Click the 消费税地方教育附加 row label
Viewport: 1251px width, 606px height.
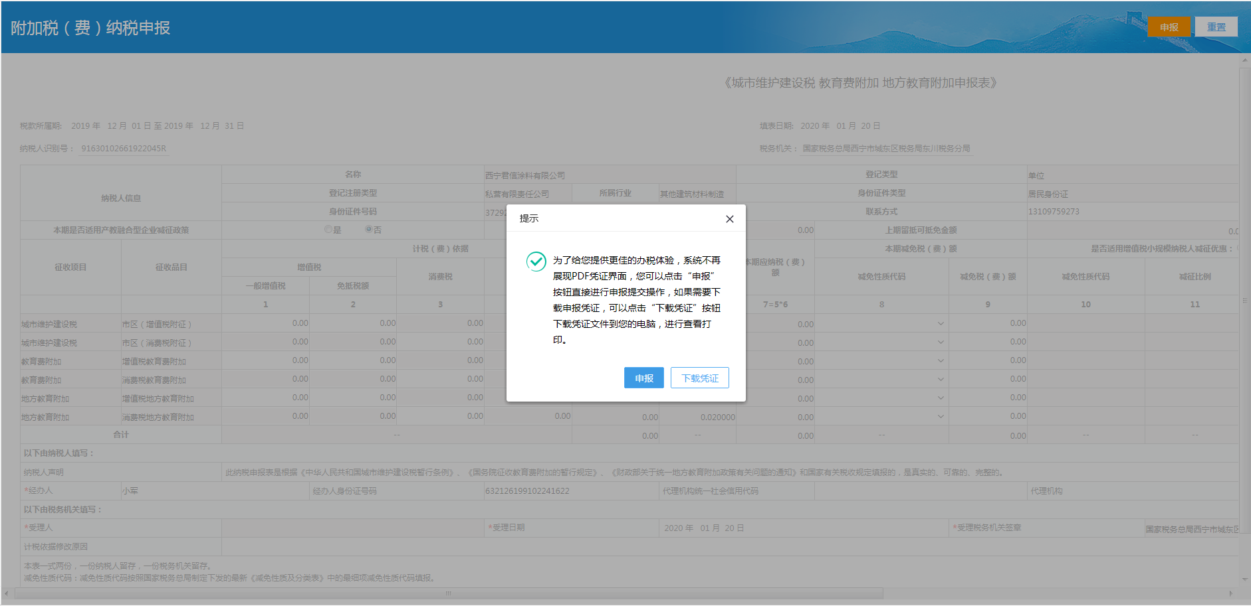pyautogui.click(x=158, y=417)
